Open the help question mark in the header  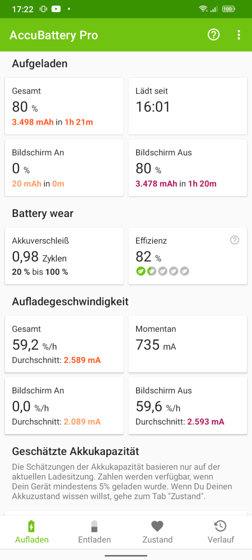pyautogui.click(x=213, y=35)
